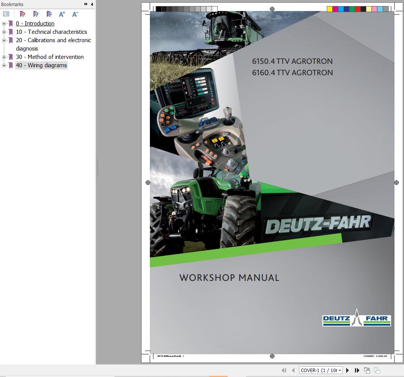The width and height of the screenshot is (404, 377).
Task: Expand the 10 - Technical characteristics bookmark
Action: (4, 32)
